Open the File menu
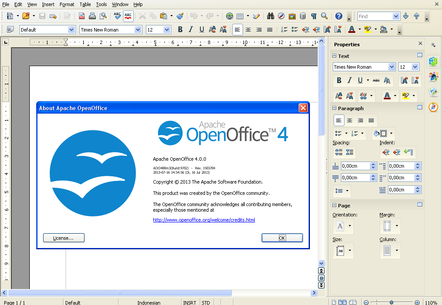 pos(6,4)
